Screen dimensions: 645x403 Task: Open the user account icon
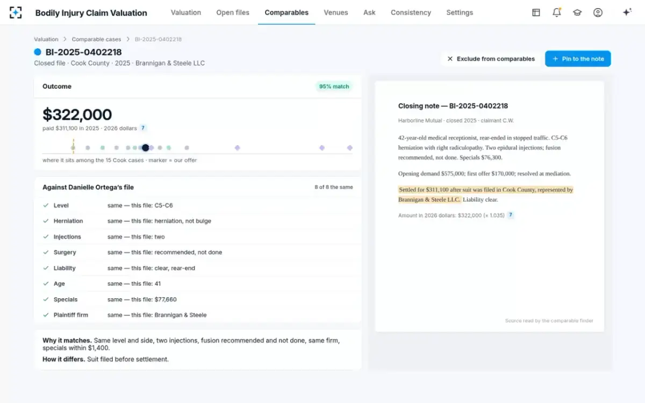[x=598, y=12]
